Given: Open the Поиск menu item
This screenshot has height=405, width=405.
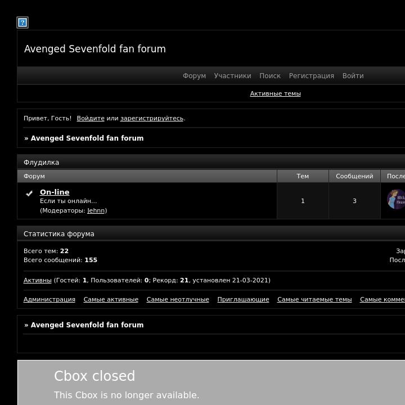Looking at the screenshot, I should 270,76.
